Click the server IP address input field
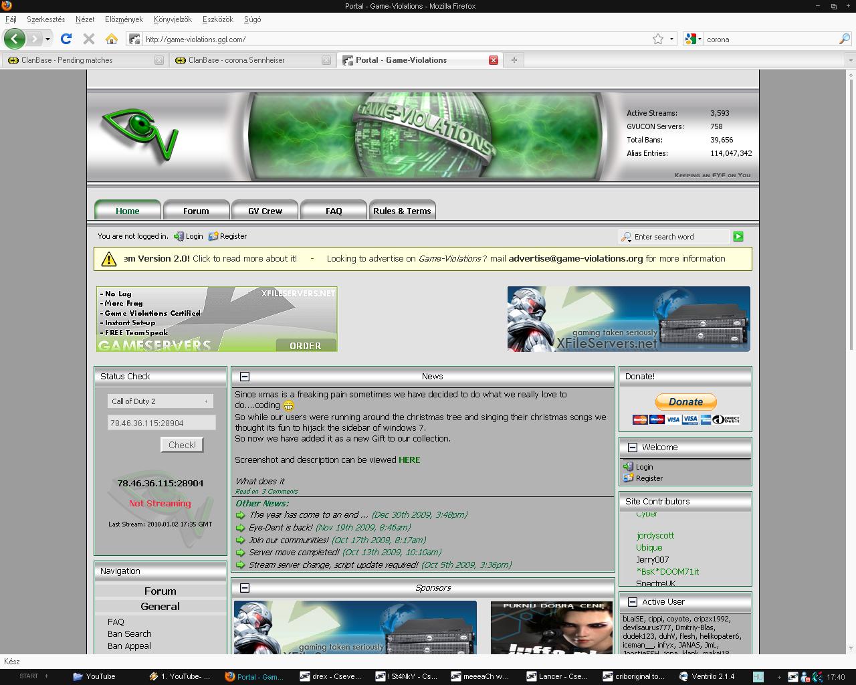This screenshot has width=856, height=685. (x=161, y=423)
